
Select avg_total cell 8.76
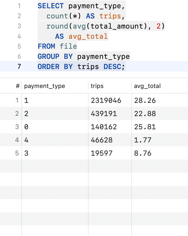pyautogui.click(x=160, y=153)
